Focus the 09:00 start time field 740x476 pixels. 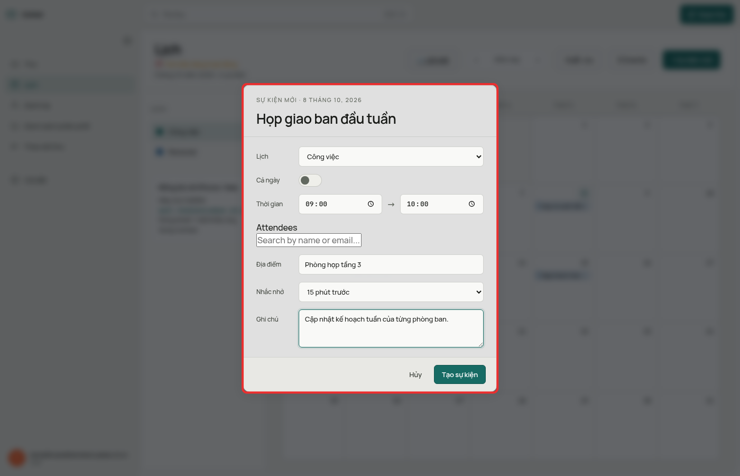coord(340,204)
